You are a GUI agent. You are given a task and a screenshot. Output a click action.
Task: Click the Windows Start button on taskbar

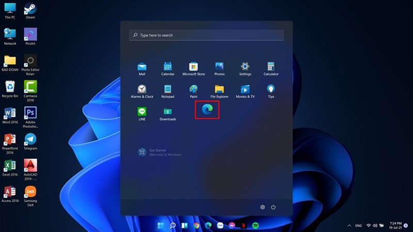(161, 225)
